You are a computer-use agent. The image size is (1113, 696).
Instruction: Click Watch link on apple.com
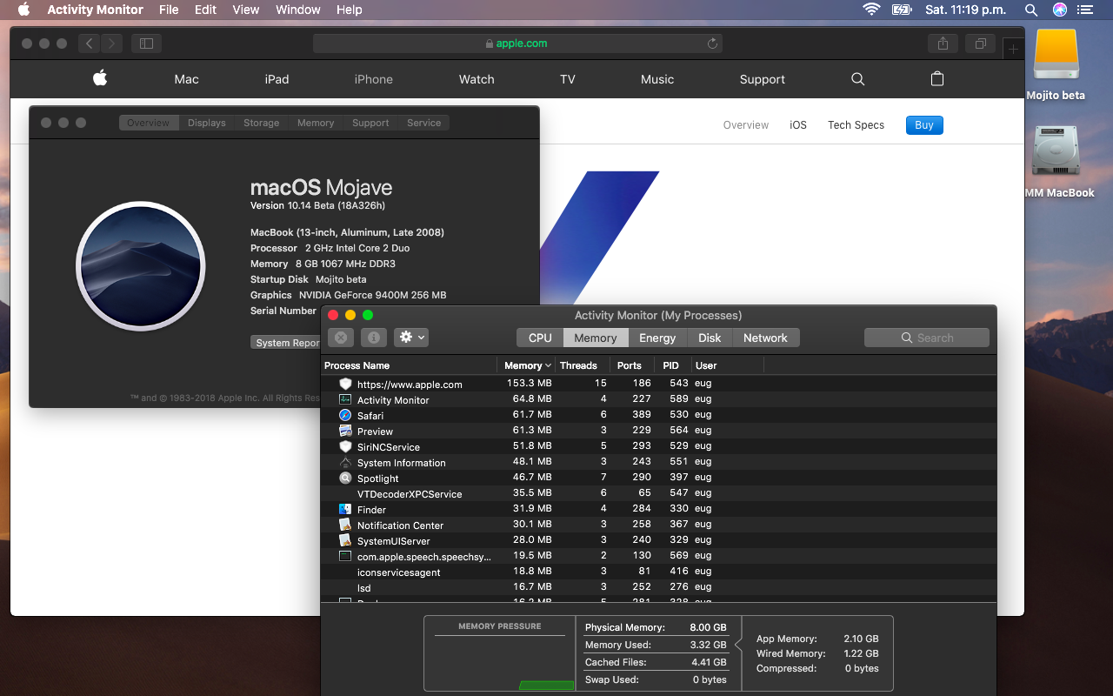(x=477, y=79)
